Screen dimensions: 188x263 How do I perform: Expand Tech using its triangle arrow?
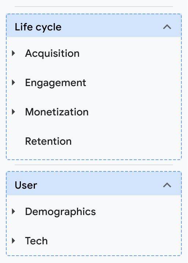coord(14,241)
